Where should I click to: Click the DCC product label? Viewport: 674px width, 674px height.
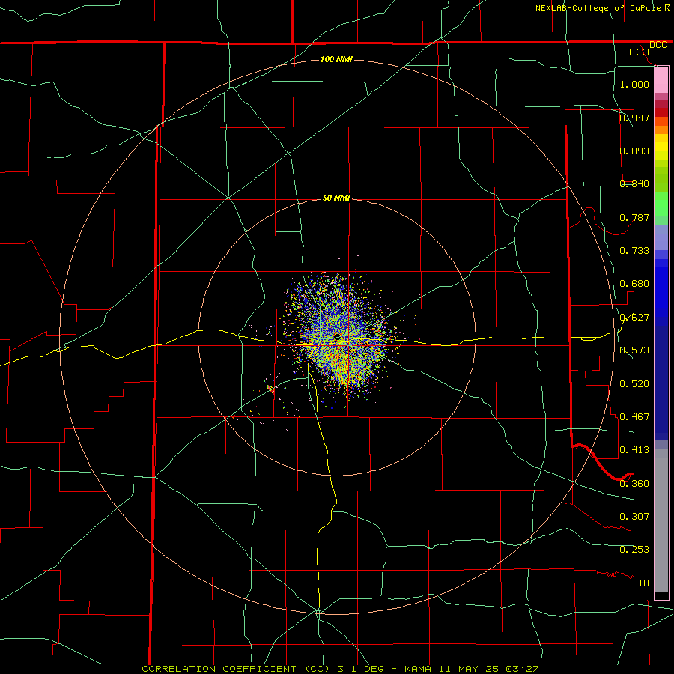tap(658, 45)
